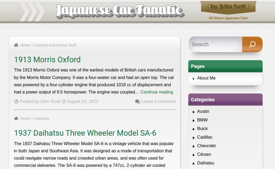Click the All About Japanese Cars tagline
This screenshot has height=169, width=275.
coord(228,18)
